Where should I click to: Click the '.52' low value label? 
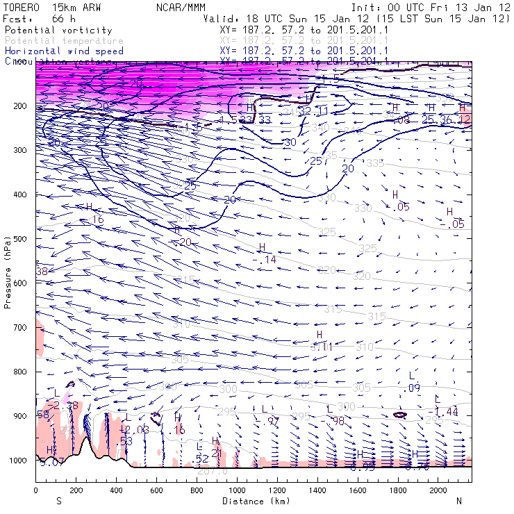coord(200,459)
